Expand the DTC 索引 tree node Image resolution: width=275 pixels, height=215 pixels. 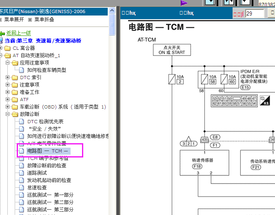(7, 78)
